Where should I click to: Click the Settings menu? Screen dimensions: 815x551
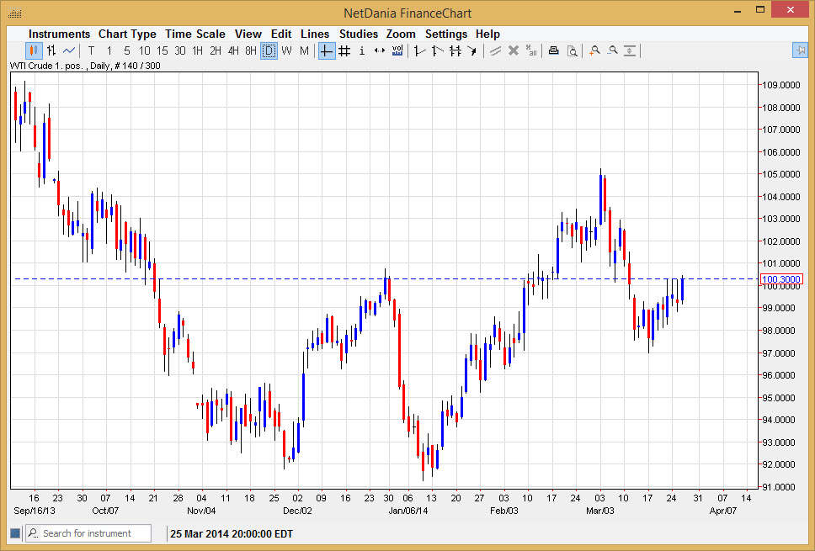(x=446, y=34)
